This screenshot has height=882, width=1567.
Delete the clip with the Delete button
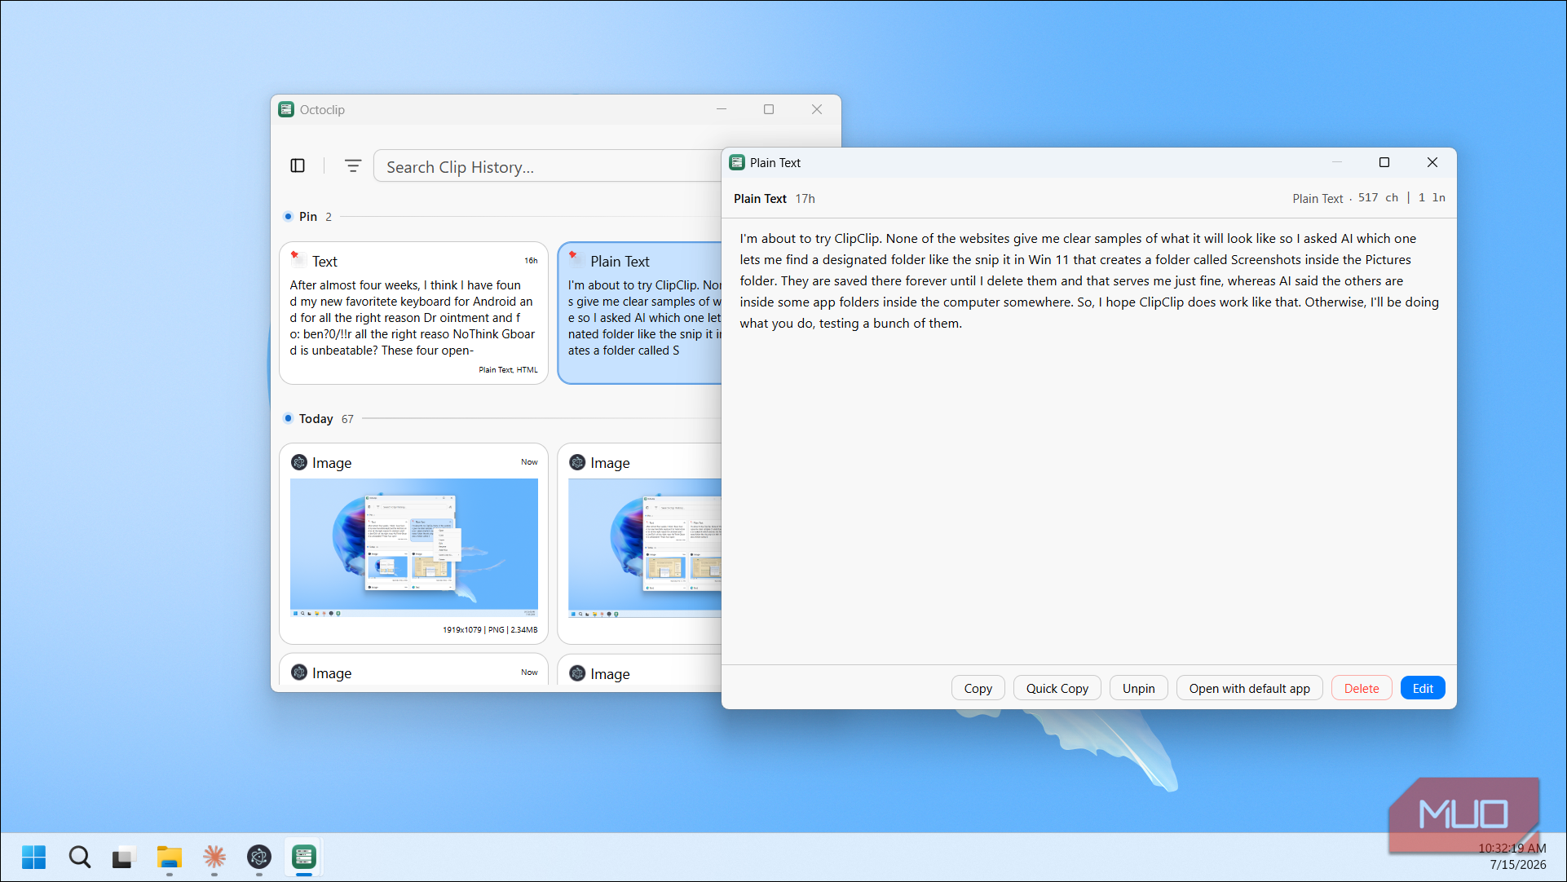[1361, 688]
